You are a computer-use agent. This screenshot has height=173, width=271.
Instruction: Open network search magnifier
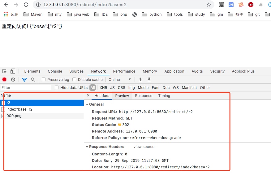[x=33, y=79]
